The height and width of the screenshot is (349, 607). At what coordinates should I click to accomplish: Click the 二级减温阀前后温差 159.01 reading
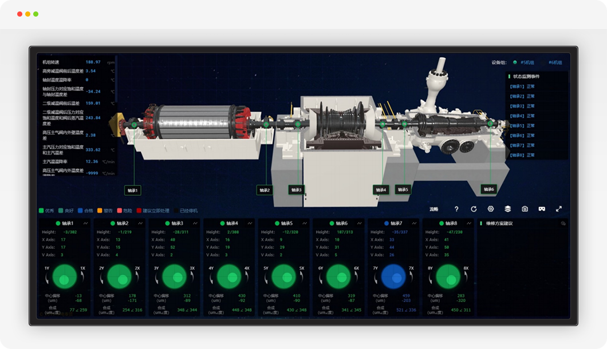coord(93,104)
